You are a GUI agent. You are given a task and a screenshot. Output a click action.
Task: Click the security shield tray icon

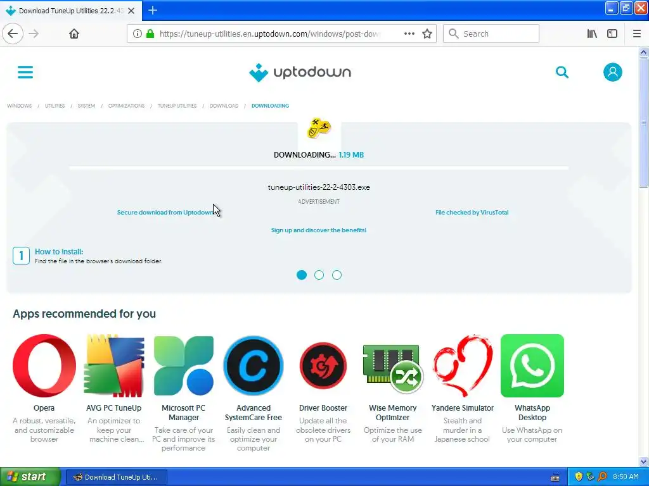(579, 477)
